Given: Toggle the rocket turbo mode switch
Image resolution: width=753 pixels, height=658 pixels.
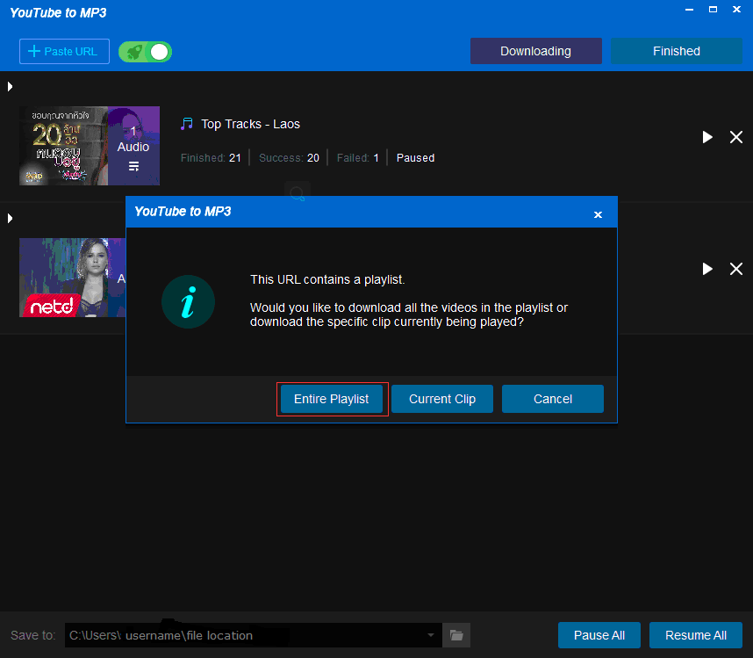Looking at the screenshot, I should pos(146,52).
